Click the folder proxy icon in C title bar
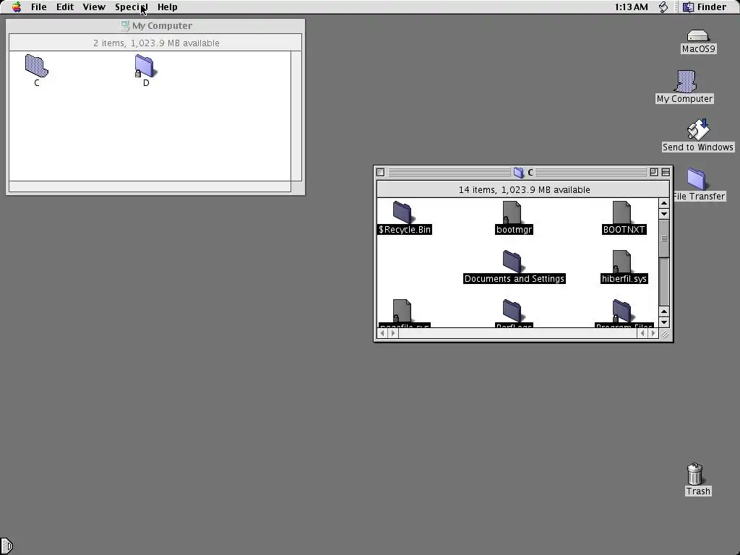Image resolution: width=740 pixels, height=555 pixels. tap(519, 172)
